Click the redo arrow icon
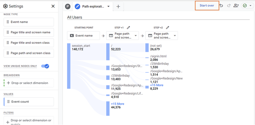 click(x=229, y=6)
